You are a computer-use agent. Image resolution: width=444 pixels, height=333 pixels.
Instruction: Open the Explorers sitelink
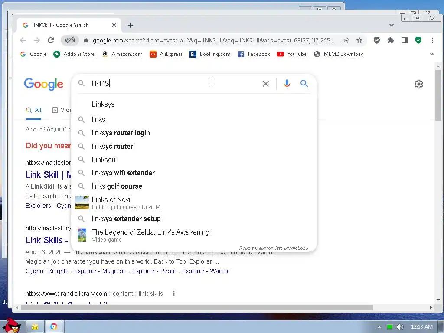(38, 206)
